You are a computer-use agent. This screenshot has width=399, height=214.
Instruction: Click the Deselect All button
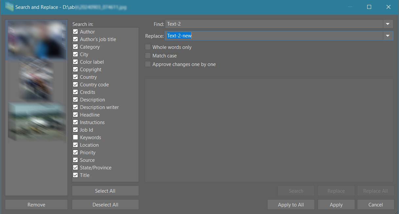(105, 204)
